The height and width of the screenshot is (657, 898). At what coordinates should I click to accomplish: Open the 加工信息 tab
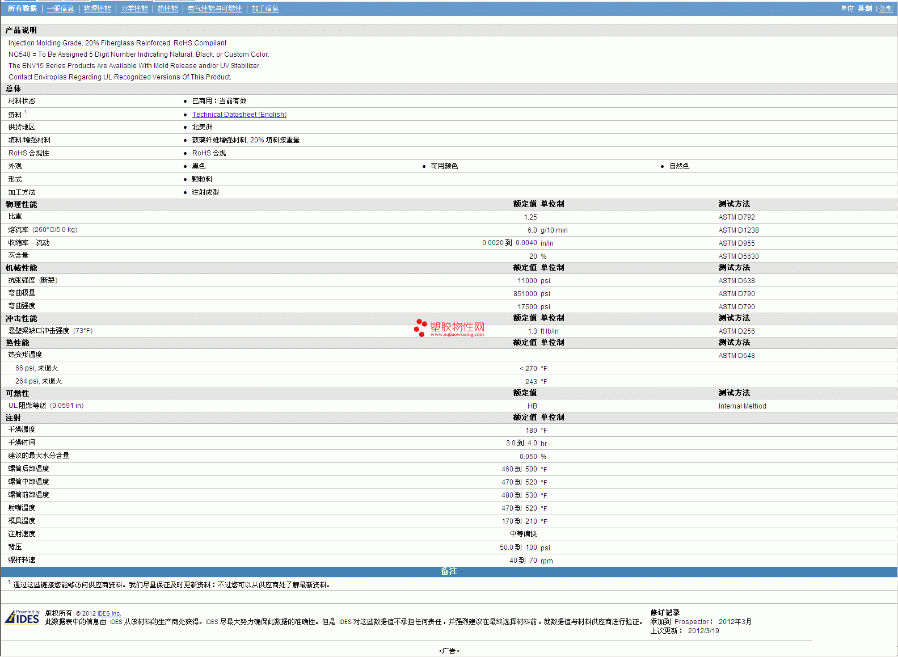[x=265, y=9]
